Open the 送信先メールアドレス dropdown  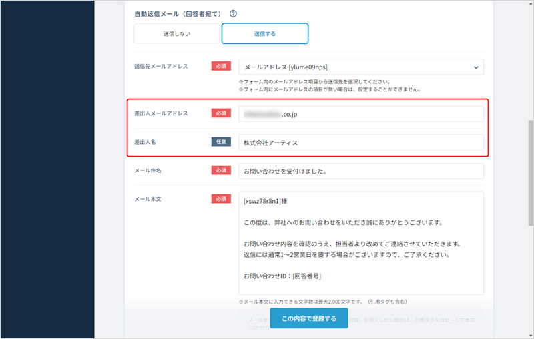360,67
